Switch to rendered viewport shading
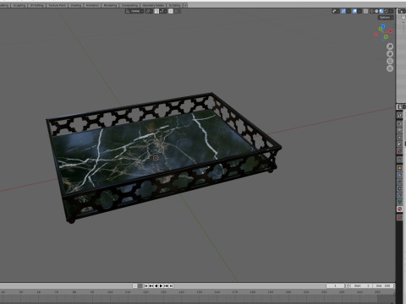The image size is (406, 304). (387, 11)
